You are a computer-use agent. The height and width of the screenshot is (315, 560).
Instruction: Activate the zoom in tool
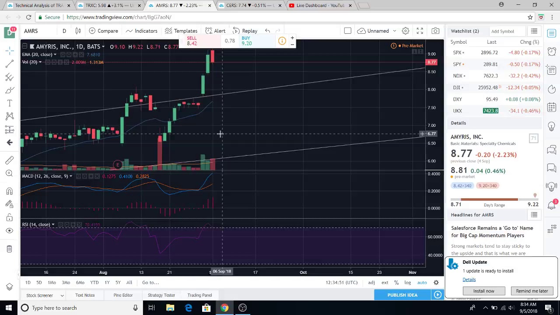pos(9,173)
